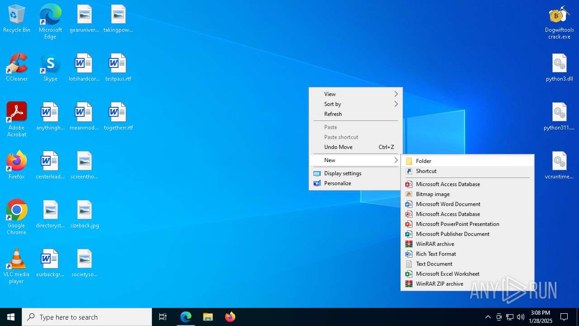Image resolution: width=579 pixels, height=326 pixels.
Task: Select the gearuniver image file icon
Action: [x=85, y=19]
